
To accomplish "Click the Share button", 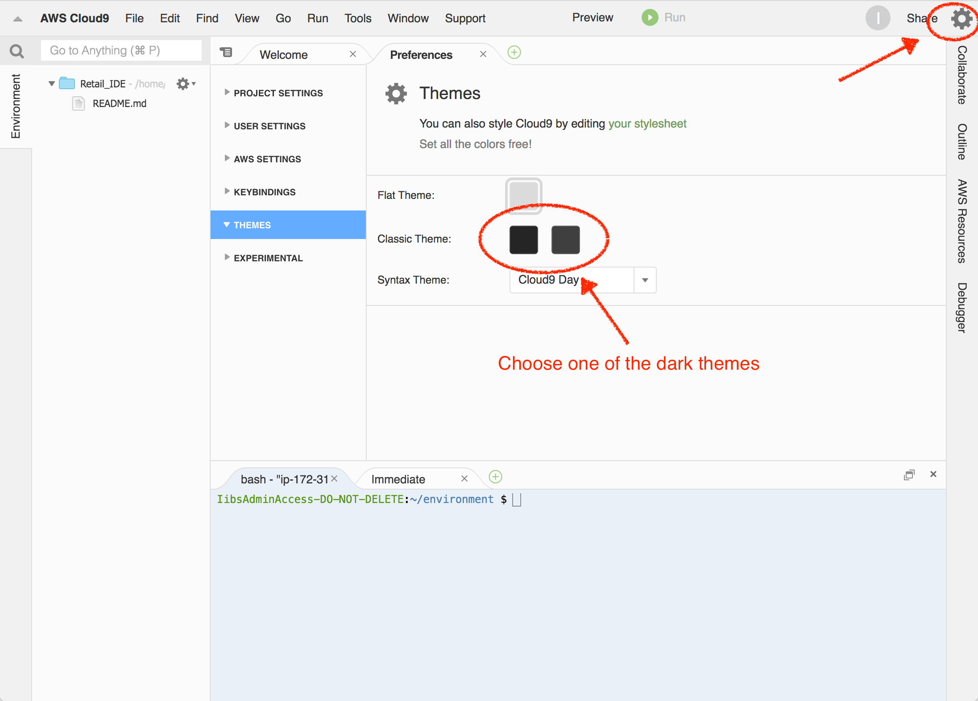I will click(922, 18).
